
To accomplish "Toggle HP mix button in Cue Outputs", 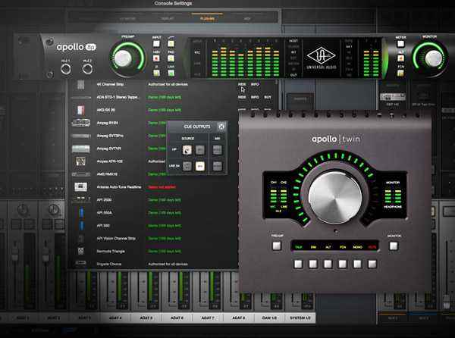I will (218, 150).
